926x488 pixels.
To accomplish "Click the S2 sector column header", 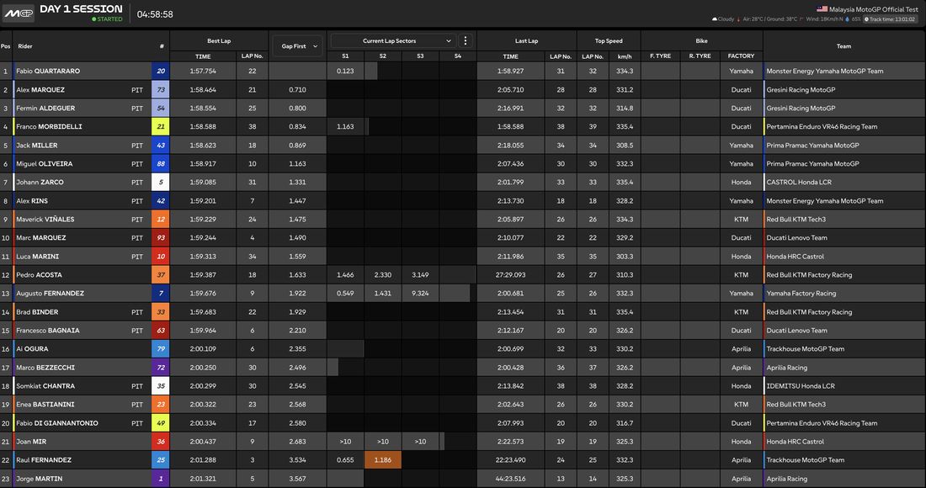I will pyautogui.click(x=383, y=56).
